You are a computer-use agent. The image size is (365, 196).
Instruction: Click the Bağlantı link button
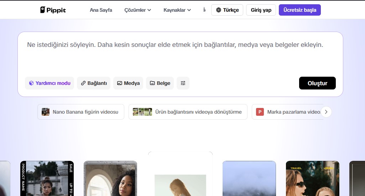(94, 83)
